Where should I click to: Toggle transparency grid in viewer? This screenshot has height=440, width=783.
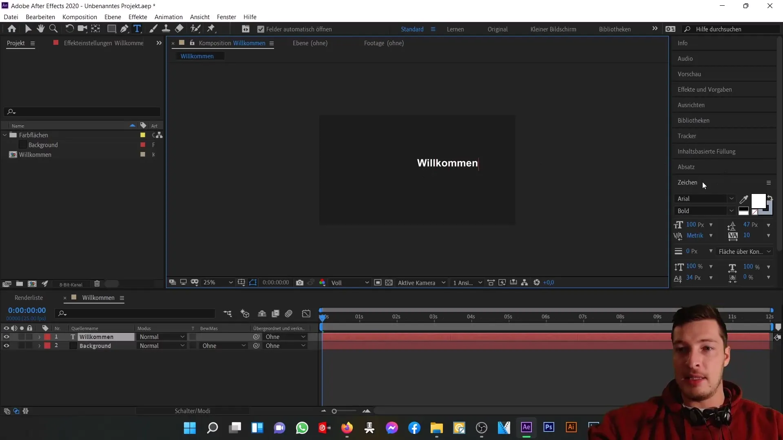point(389,283)
